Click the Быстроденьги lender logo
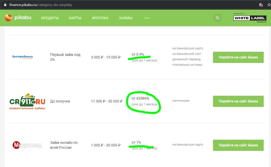Image resolution: width=271 pixels, height=167 pixels. 23,57
